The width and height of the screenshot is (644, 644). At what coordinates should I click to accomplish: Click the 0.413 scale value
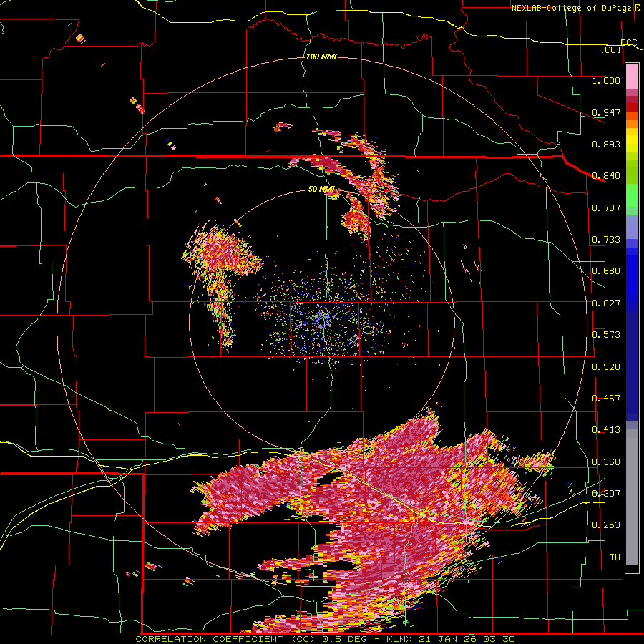606,430
